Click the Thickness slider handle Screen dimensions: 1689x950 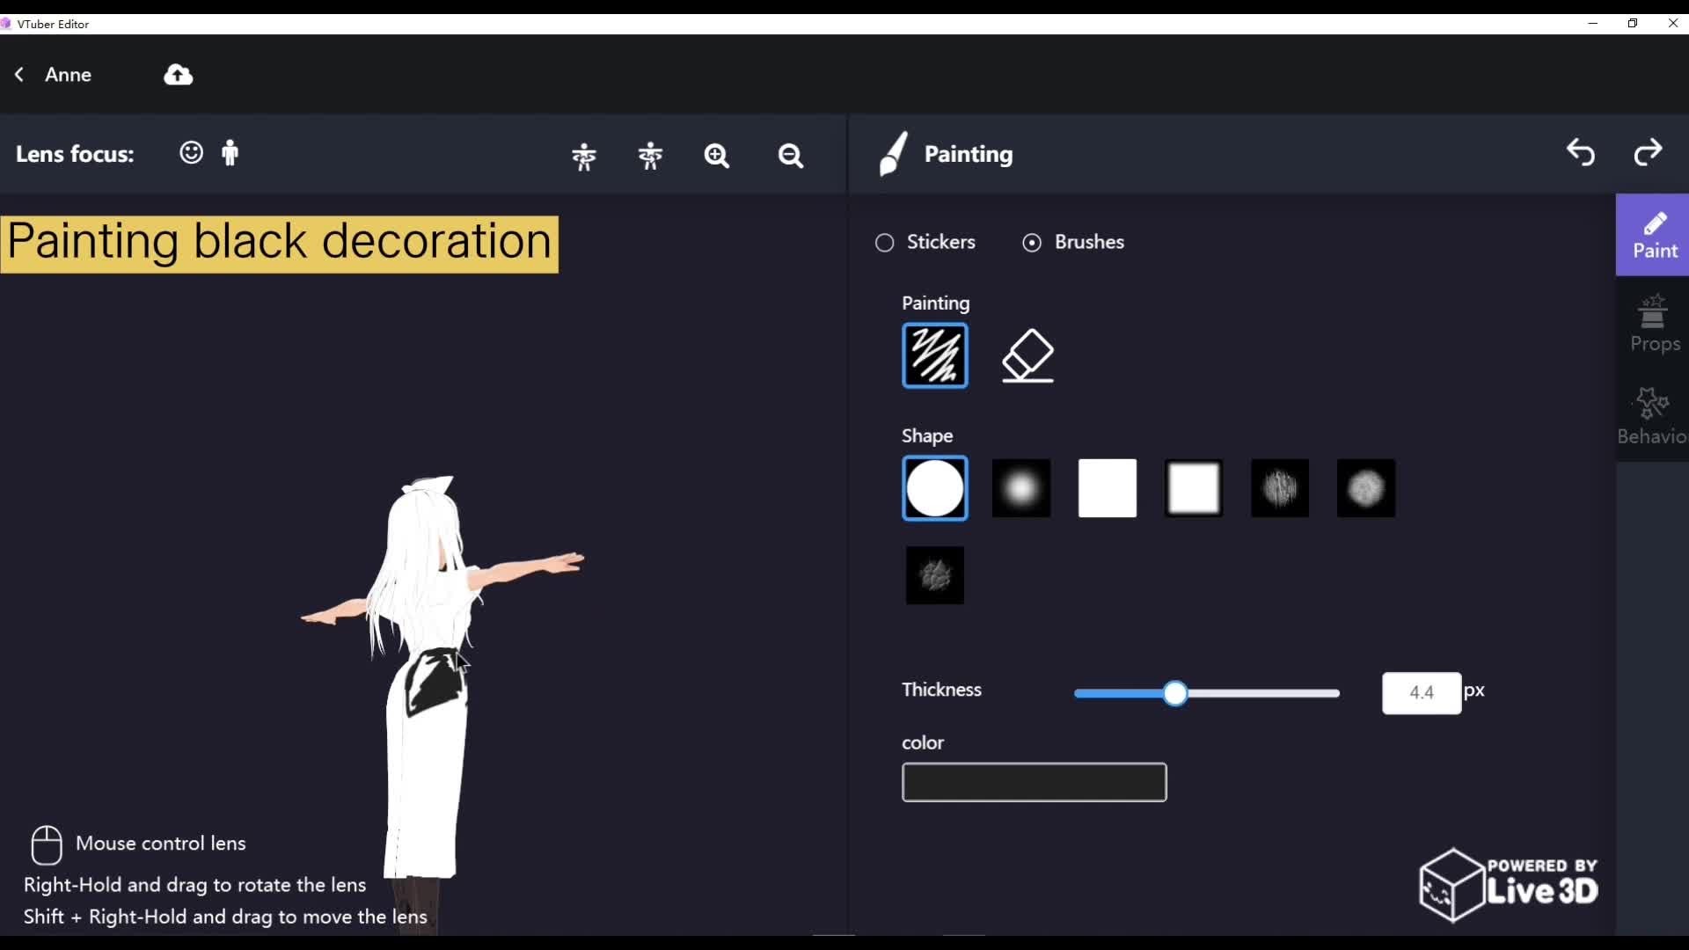[x=1175, y=694]
